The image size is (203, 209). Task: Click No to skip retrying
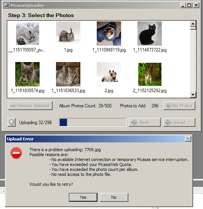(x=114, y=197)
